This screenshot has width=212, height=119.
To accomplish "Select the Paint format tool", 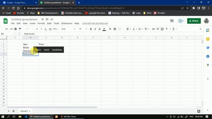I will click(20, 29).
